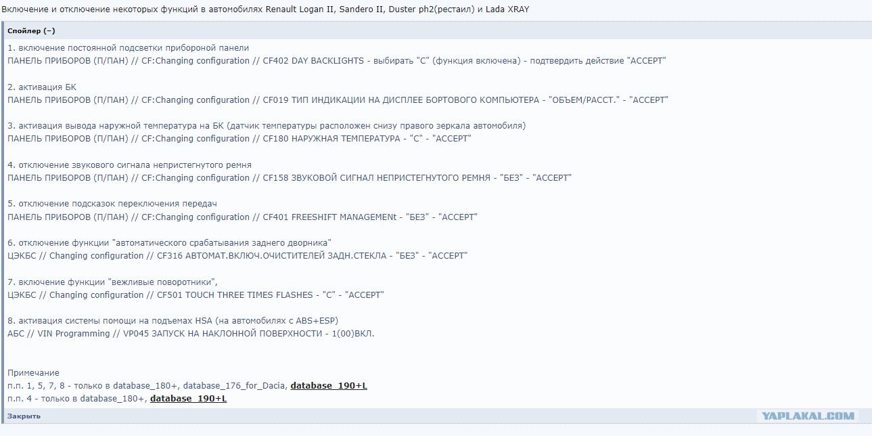This screenshot has width=872, height=436.
Task: Click the line containing "VP045 ЗАПУСК НА НАКЛОННОЙ"
Action: 191,334
